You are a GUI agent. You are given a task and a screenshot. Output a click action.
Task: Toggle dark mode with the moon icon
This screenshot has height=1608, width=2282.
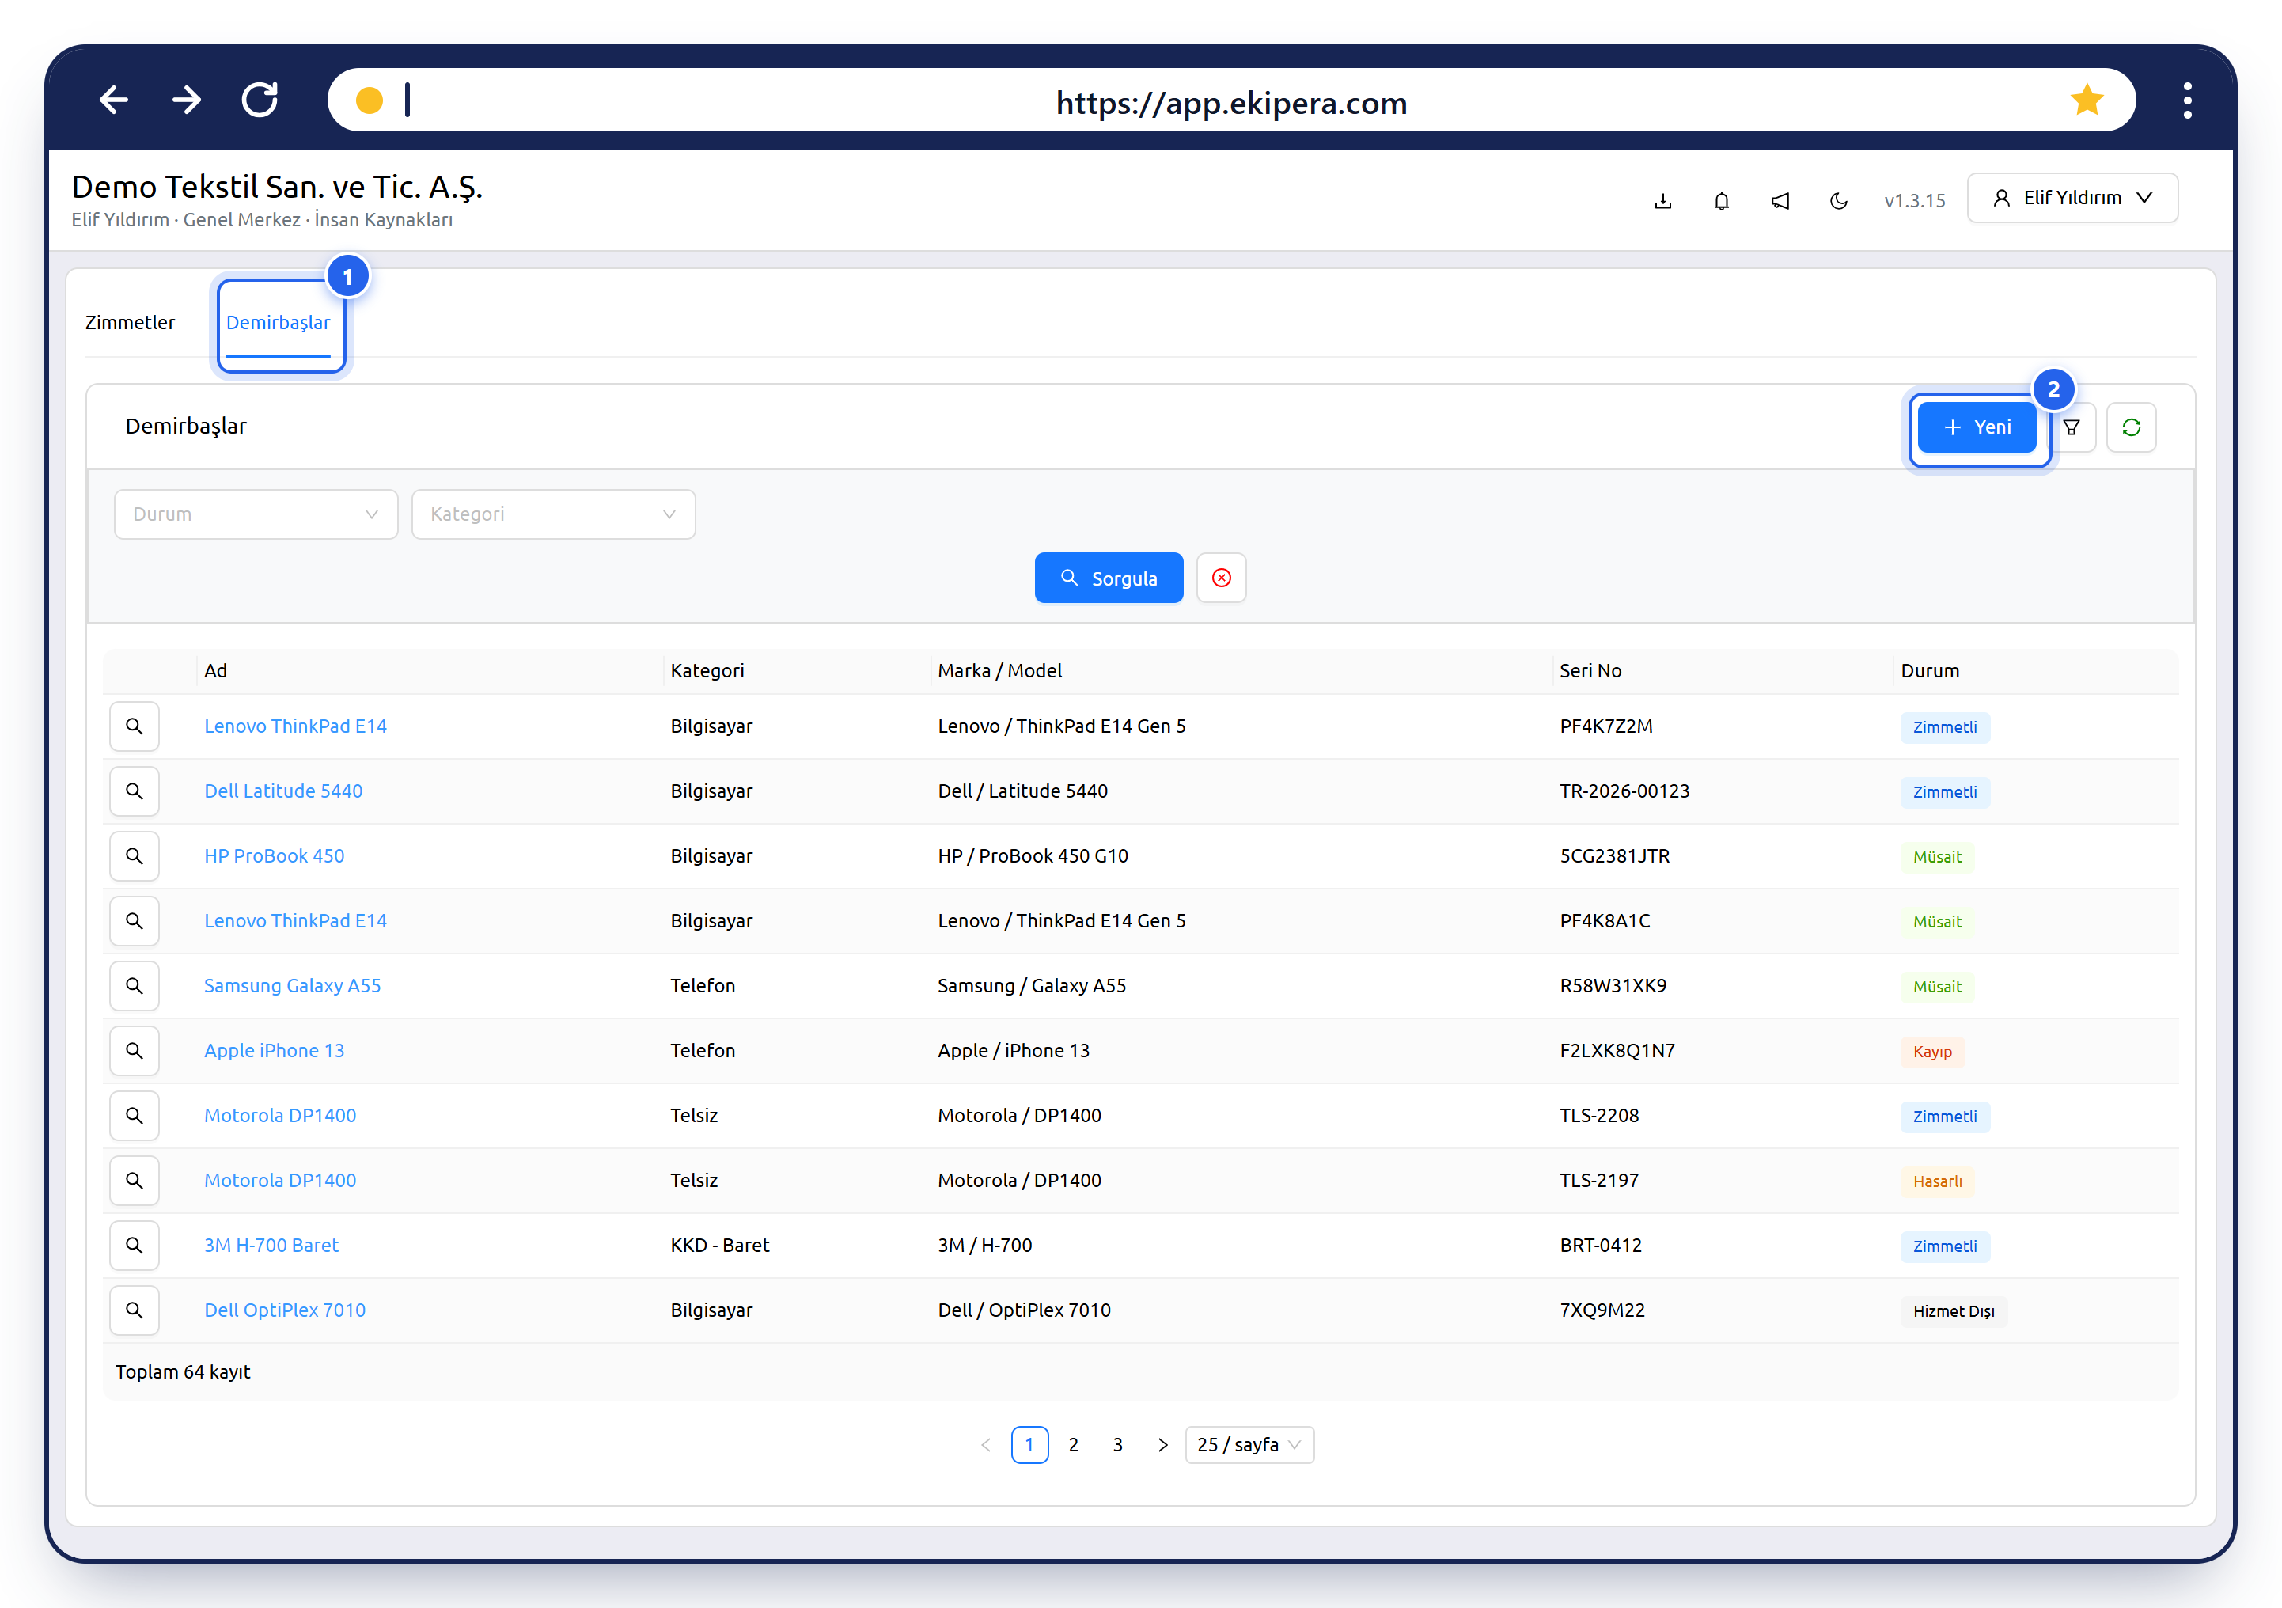click(1839, 201)
